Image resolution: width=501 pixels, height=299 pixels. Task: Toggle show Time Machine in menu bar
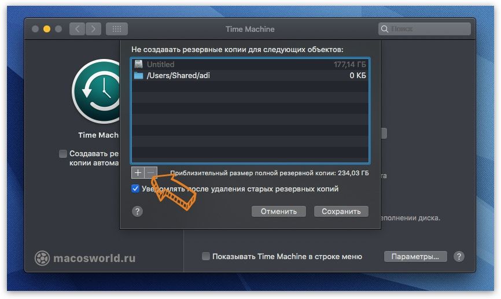[x=206, y=256]
